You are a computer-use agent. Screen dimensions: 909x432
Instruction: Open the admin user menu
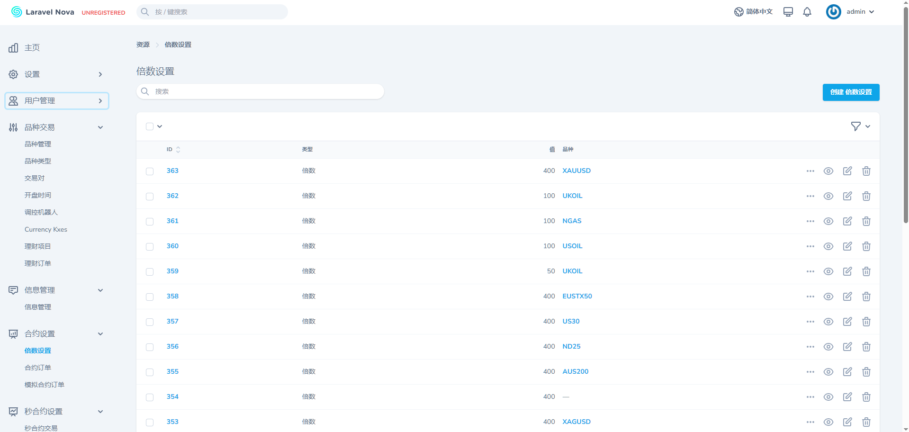[850, 12]
